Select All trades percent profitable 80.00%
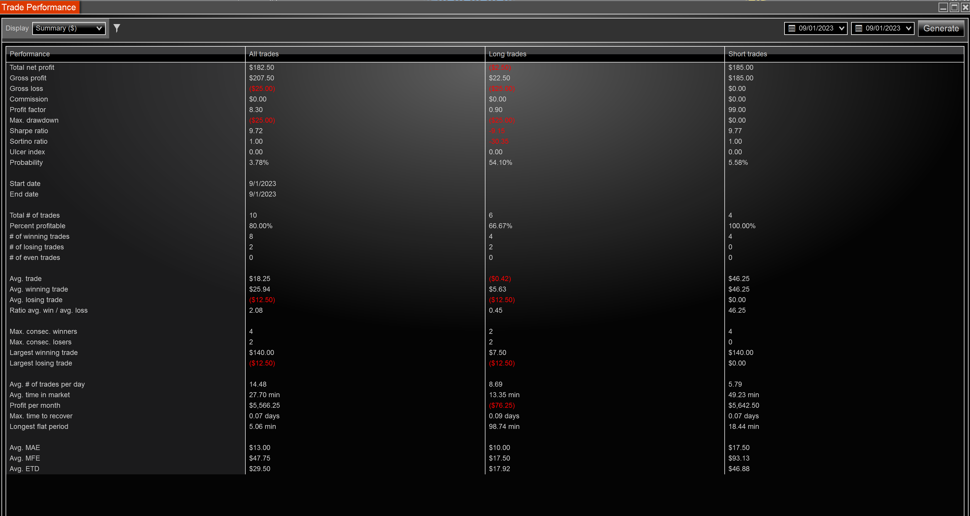Screen dimensions: 970x516 (x=261, y=226)
